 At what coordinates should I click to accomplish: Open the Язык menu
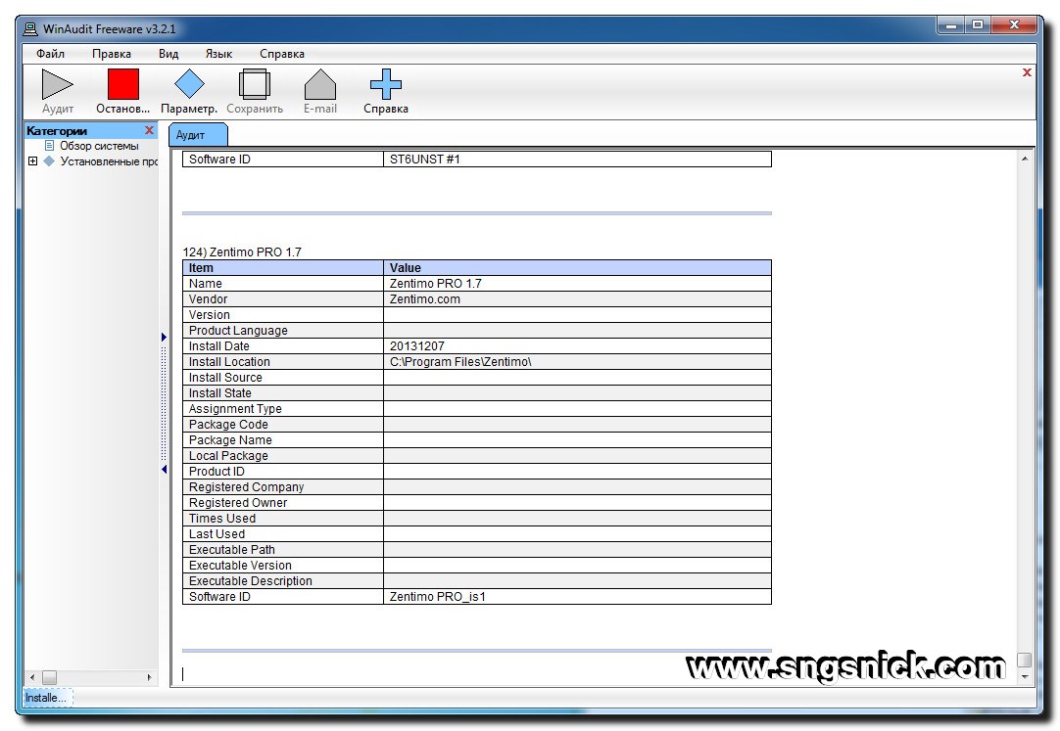click(218, 54)
